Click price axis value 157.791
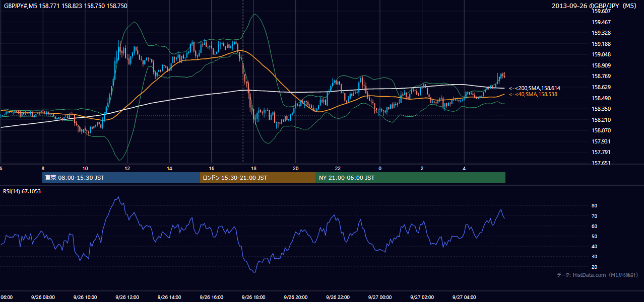644x302 pixels. click(601, 152)
